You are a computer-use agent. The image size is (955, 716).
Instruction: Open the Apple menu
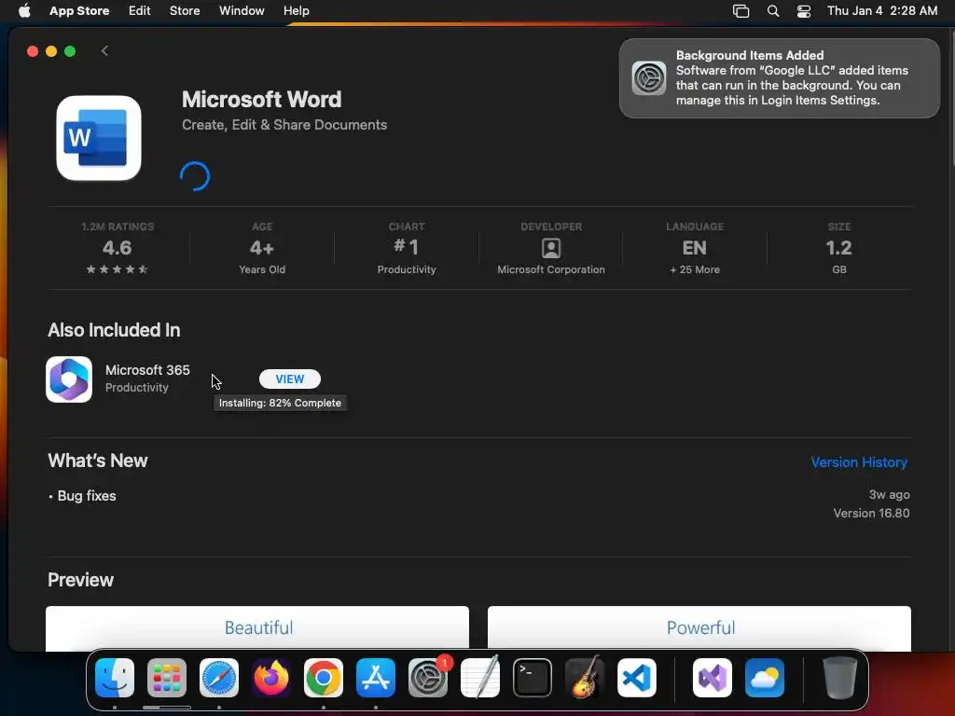pyautogui.click(x=24, y=11)
